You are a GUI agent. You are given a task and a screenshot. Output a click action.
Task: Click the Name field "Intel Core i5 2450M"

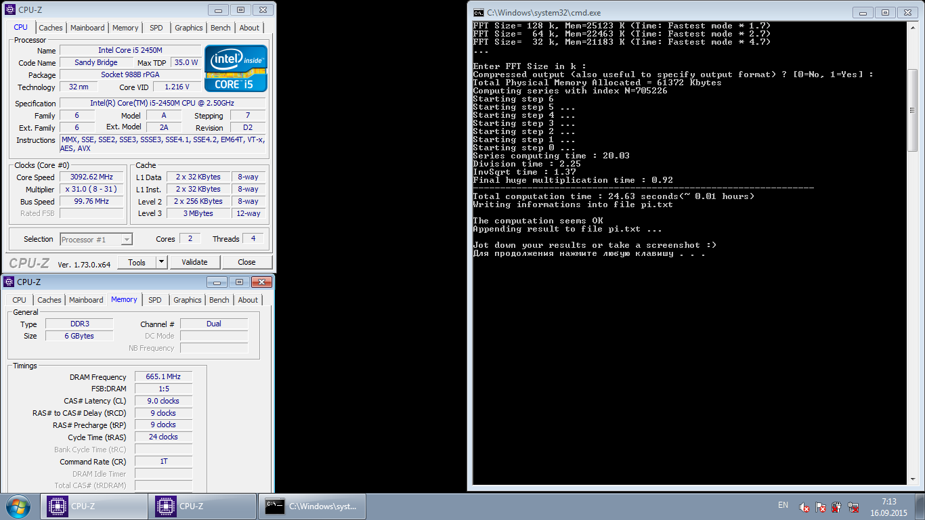point(130,51)
